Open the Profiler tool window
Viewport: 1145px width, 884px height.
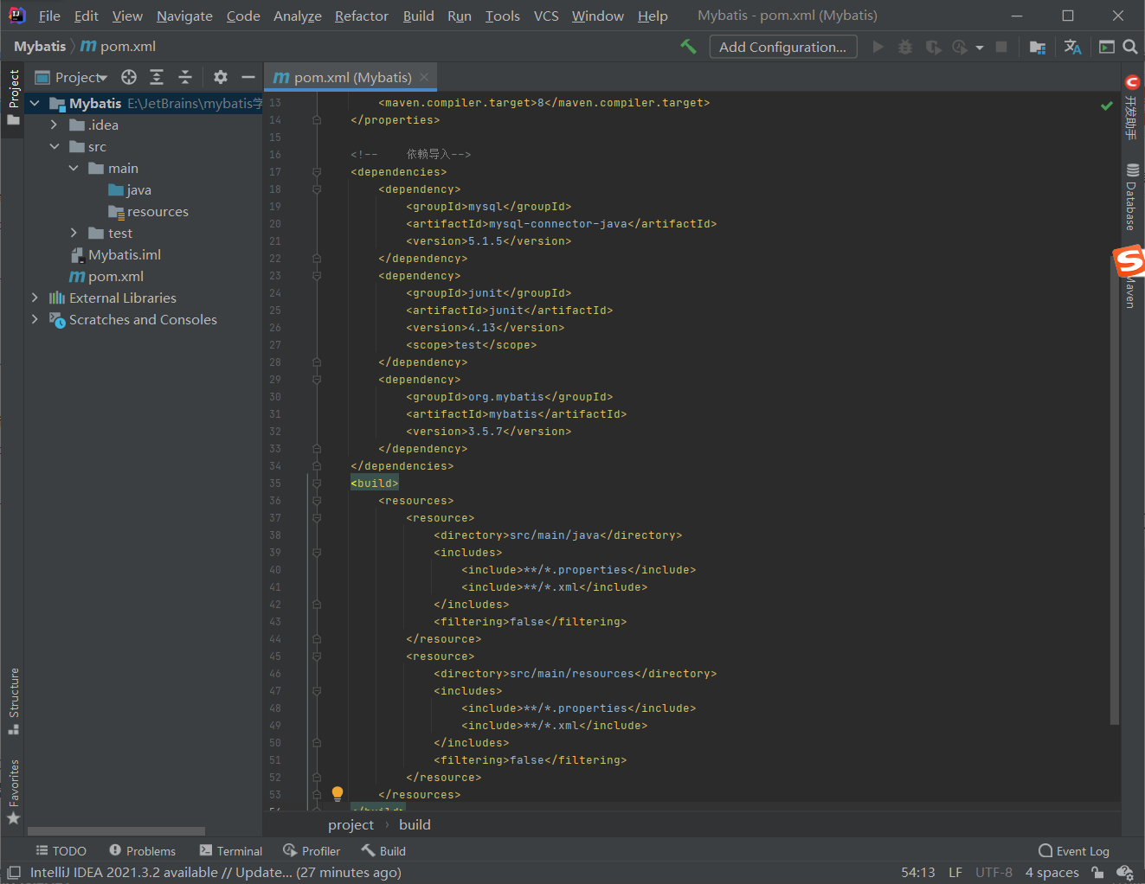pos(312,851)
